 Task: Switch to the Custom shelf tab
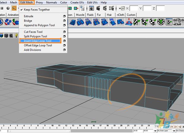coord(131,15)
